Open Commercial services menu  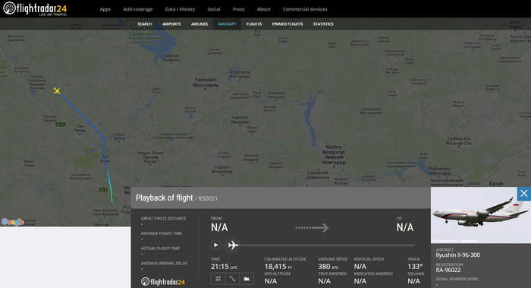click(305, 9)
